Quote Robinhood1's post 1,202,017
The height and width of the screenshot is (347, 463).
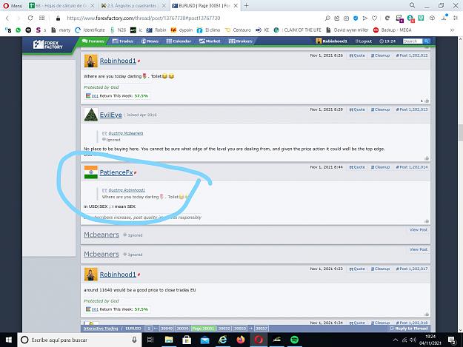(x=357, y=269)
